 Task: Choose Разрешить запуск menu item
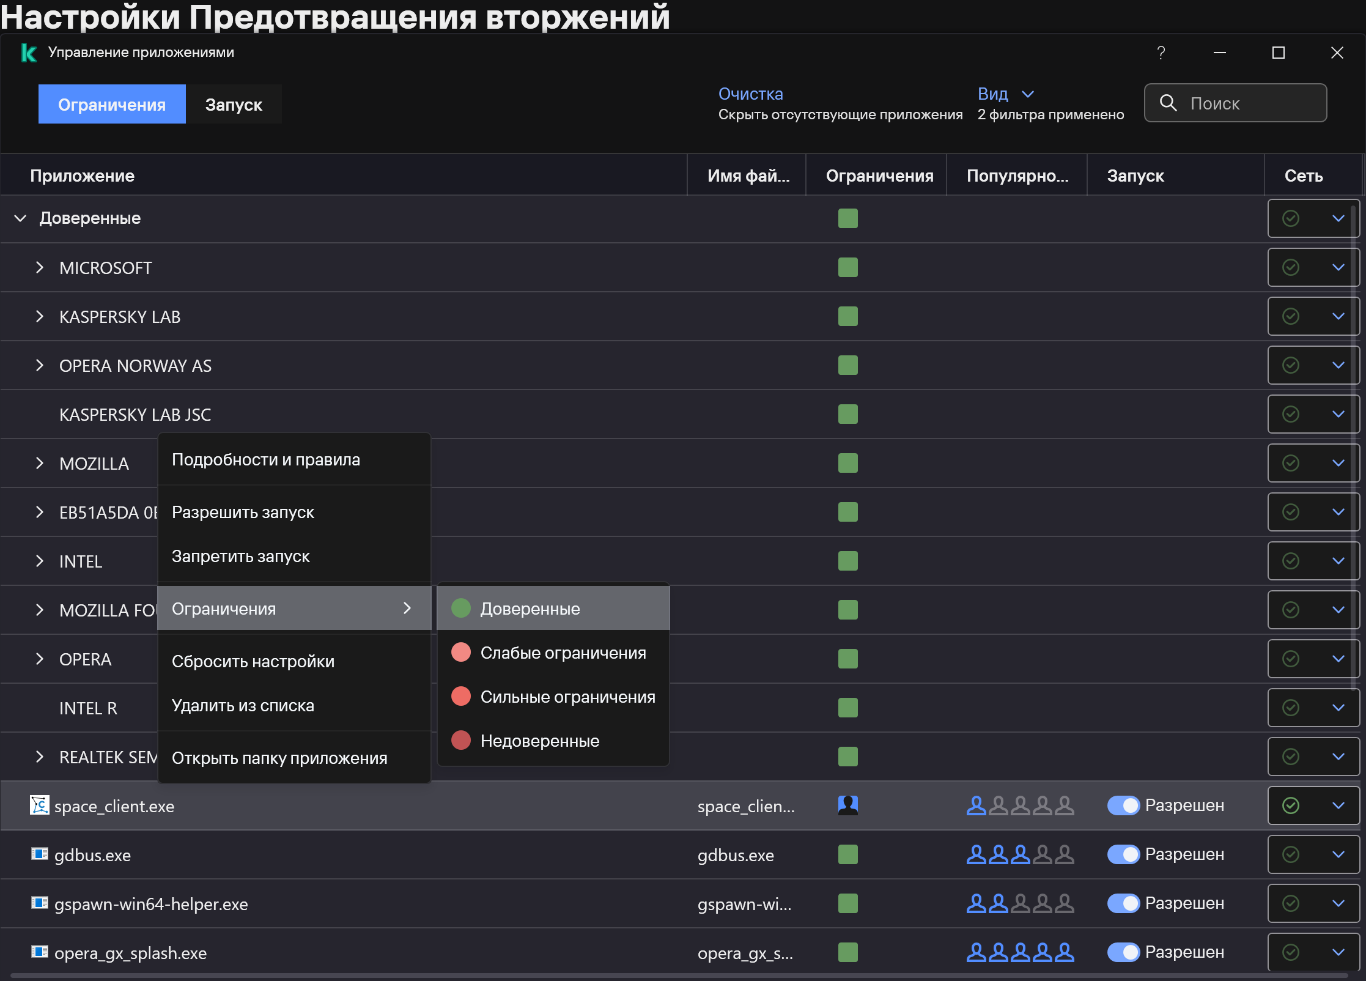point(294,512)
